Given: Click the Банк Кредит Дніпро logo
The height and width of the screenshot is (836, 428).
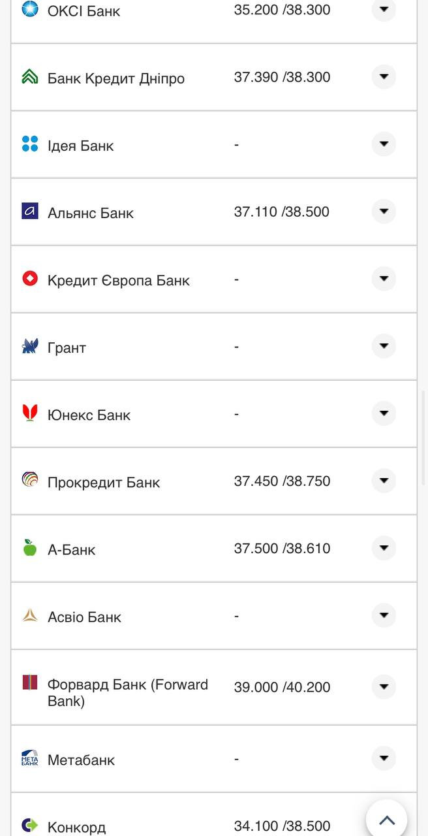Looking at the screenshot, I should [30, 77].
